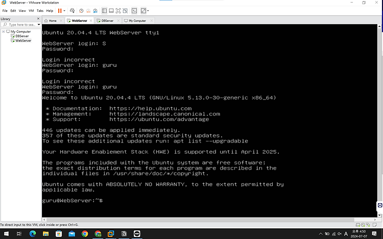Open the Help menu
Viewport: 383px width, 239px height.
[x=50, y=11]
